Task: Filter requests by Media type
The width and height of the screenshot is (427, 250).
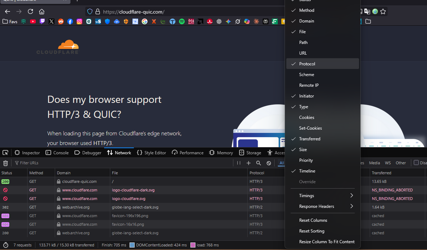Action: click(374, 163)
